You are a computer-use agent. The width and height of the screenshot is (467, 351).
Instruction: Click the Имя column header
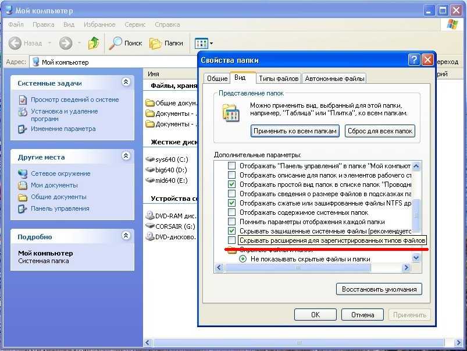[154, 74]
